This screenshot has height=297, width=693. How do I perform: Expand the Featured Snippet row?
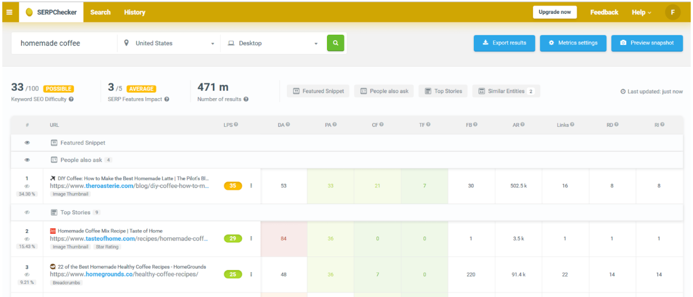[x=346, y=143]
